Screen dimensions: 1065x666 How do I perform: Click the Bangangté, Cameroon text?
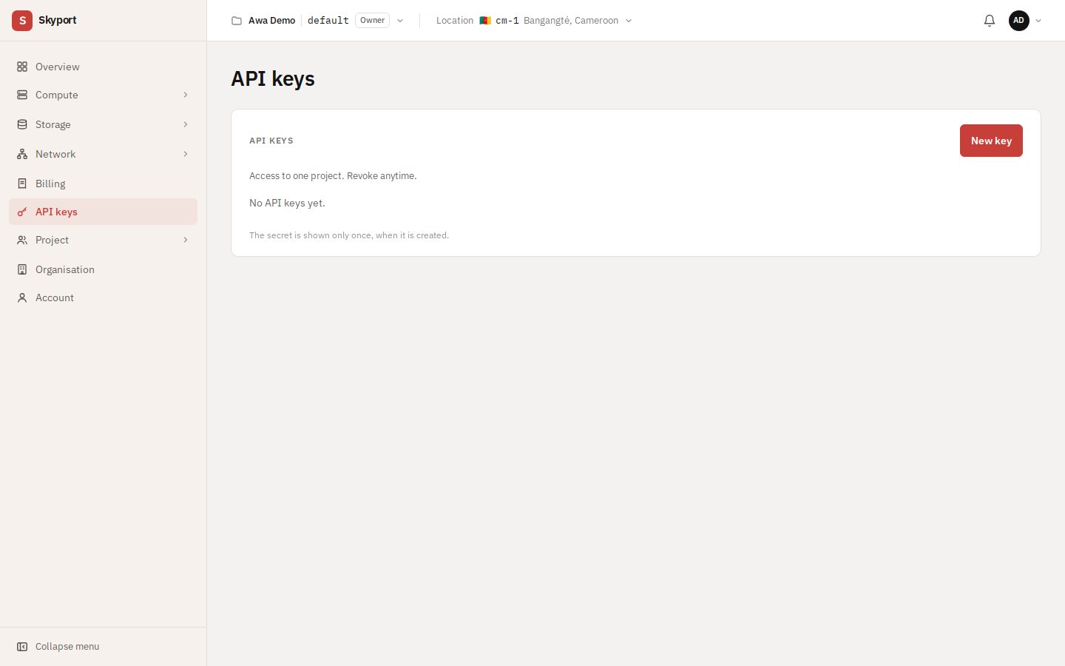click(x=571, y=21)
